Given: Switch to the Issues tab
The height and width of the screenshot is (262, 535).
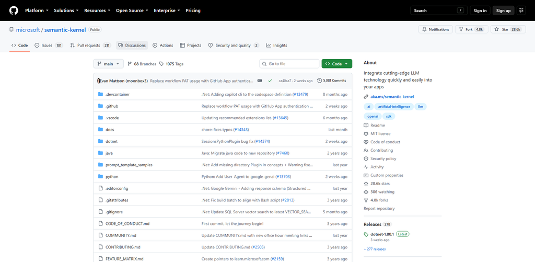Looking at the screenshot, I should (49, 45).
